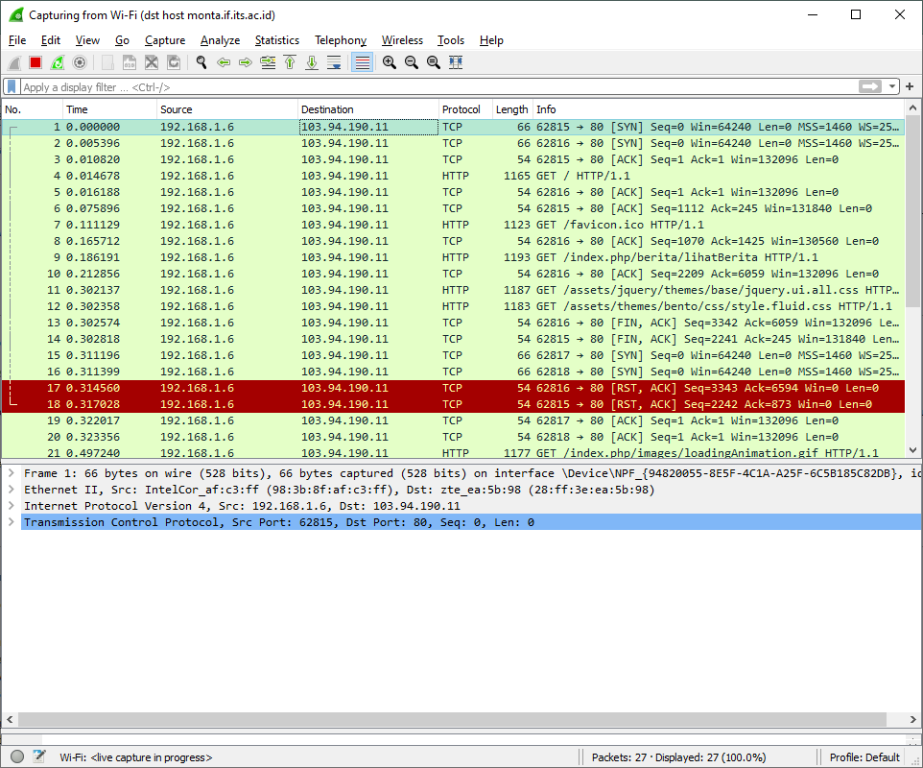Viewport: 923px width, 768px height.
Task: Open filter bookmarks with the blue flag icon
Action: 10,86
